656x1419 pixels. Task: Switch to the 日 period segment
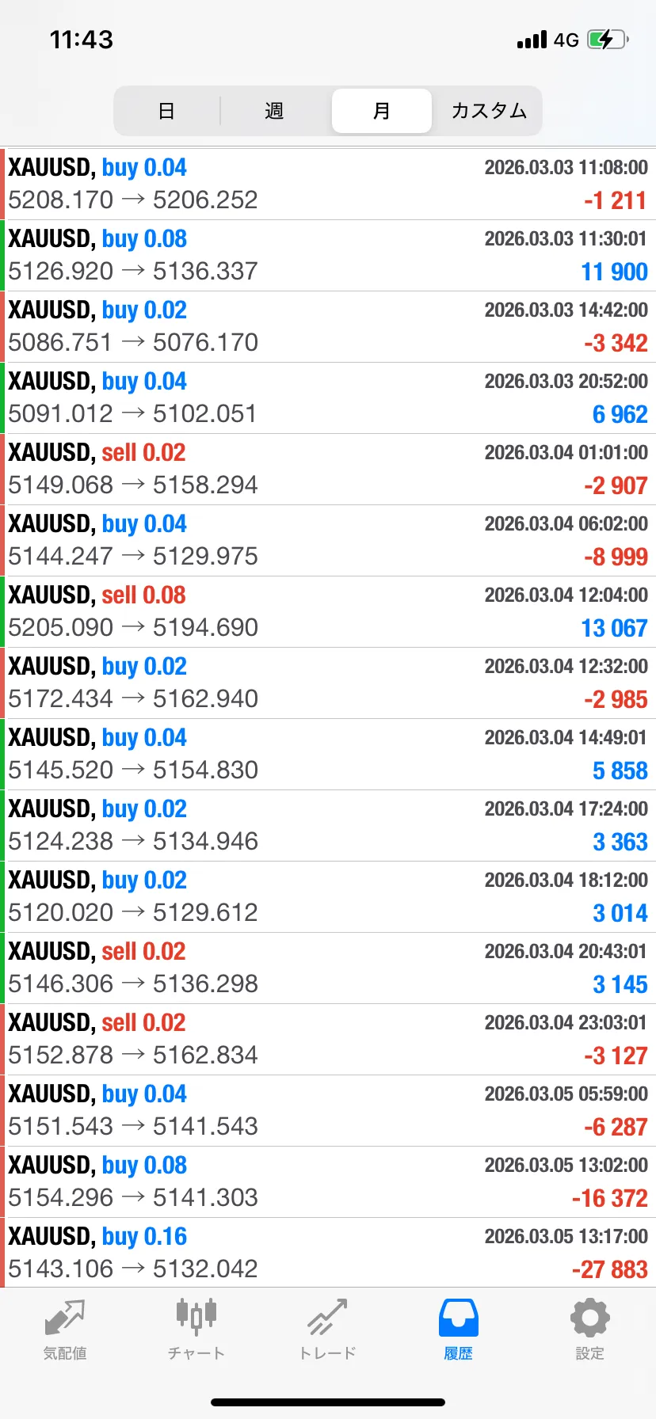click(x=166, y=111)
